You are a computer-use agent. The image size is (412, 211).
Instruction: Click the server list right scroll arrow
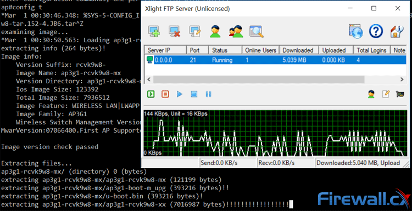(x=402, y=79)
